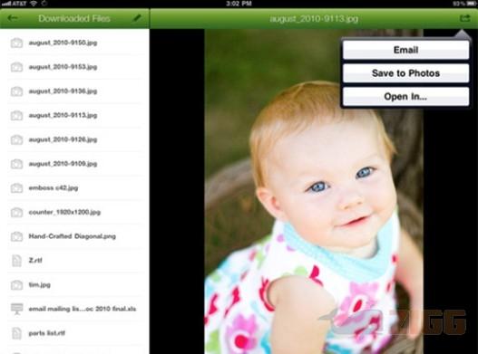Tap the 3:02 PM clock in status bar
478x354 pixels.
[x=239, y=4]
